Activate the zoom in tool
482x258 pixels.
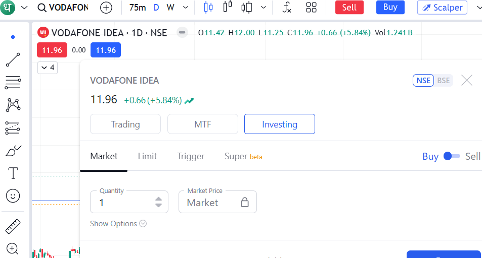coord(13,248)
